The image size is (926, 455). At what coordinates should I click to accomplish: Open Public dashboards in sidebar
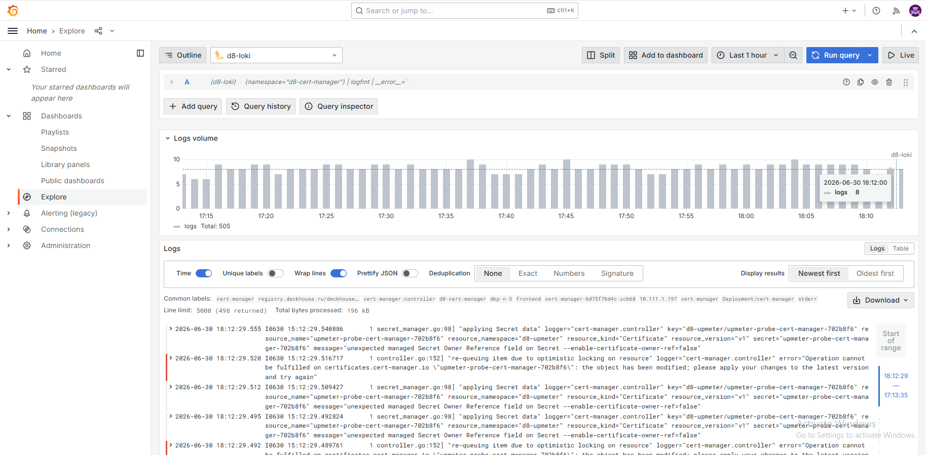[72, 181]
